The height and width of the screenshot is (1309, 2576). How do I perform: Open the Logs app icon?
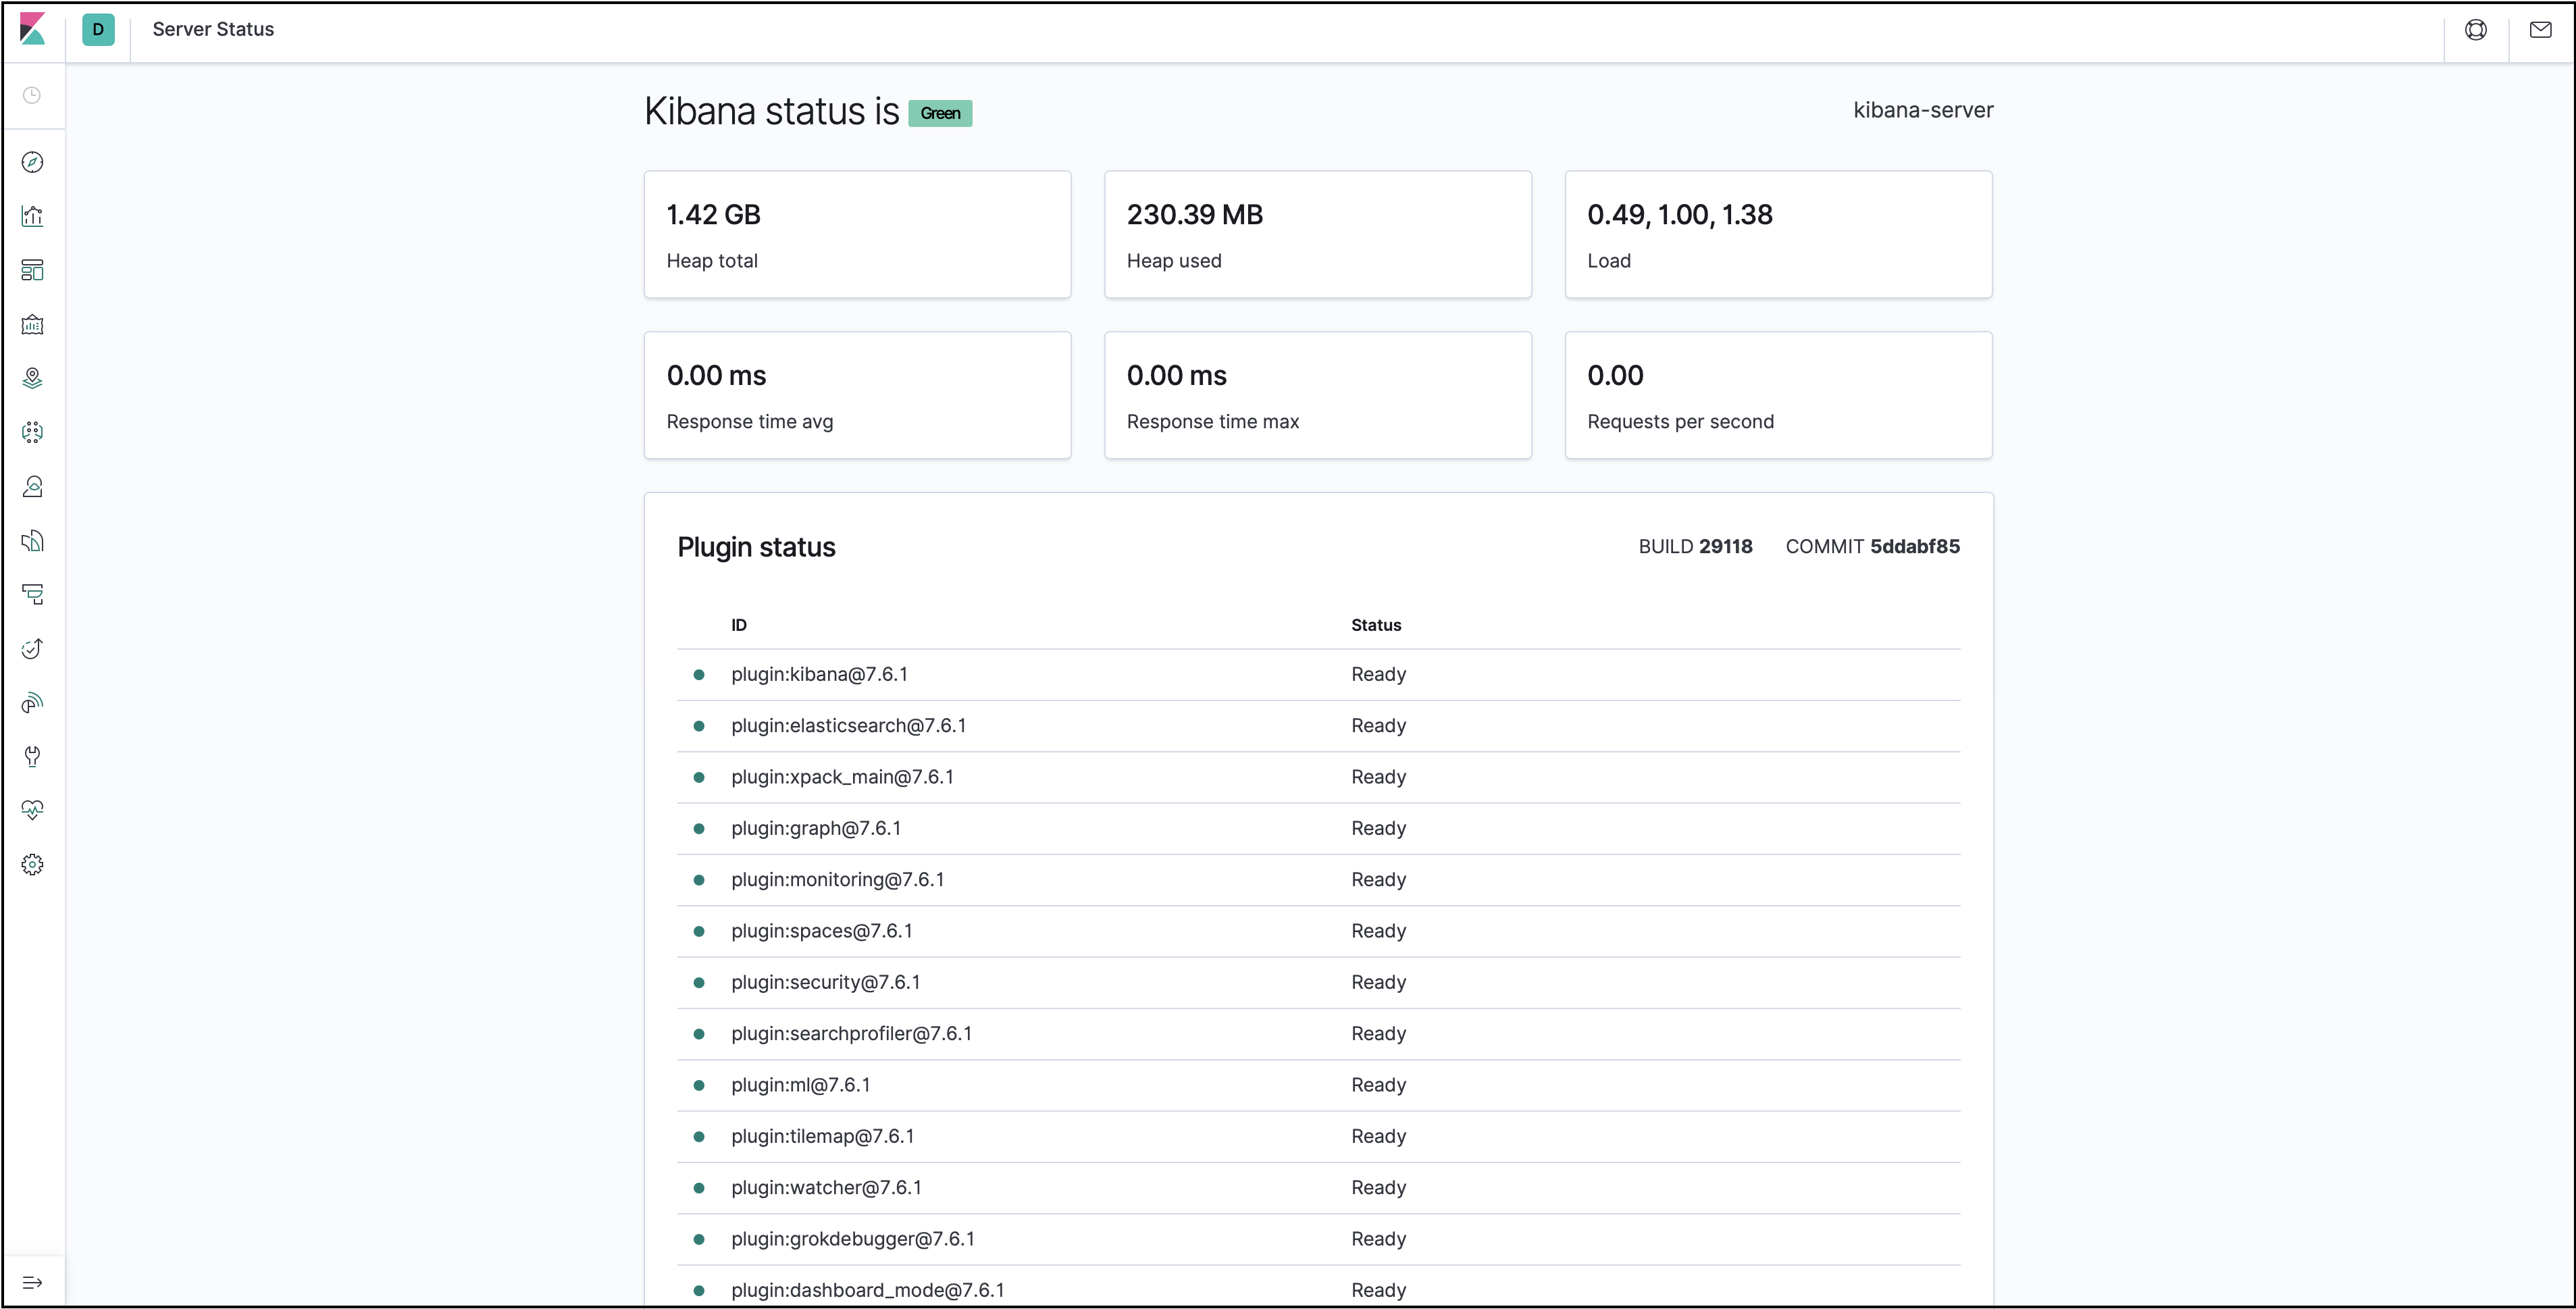pos(32,541)
